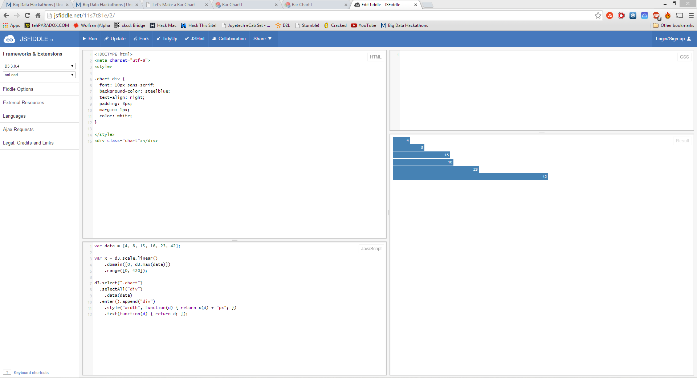Viewport: 697px width, 378px height.
Task: Click the browser Back arrow
Action: 6,15
